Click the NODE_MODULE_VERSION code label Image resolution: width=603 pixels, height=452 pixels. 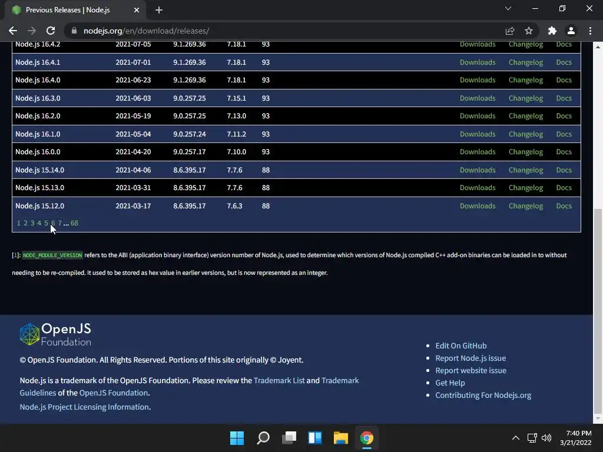pyautogui.click(x=52, y=255)
